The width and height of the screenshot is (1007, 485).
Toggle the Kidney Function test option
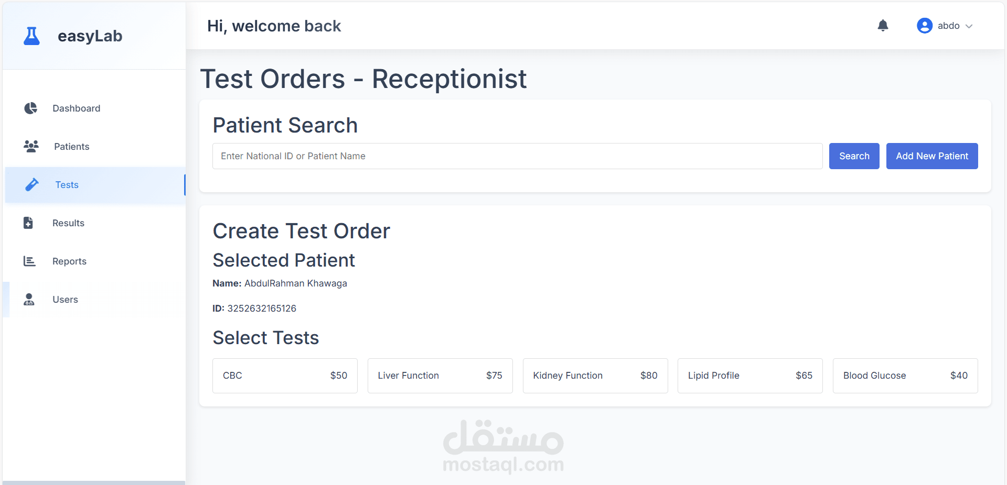(595, 376)
